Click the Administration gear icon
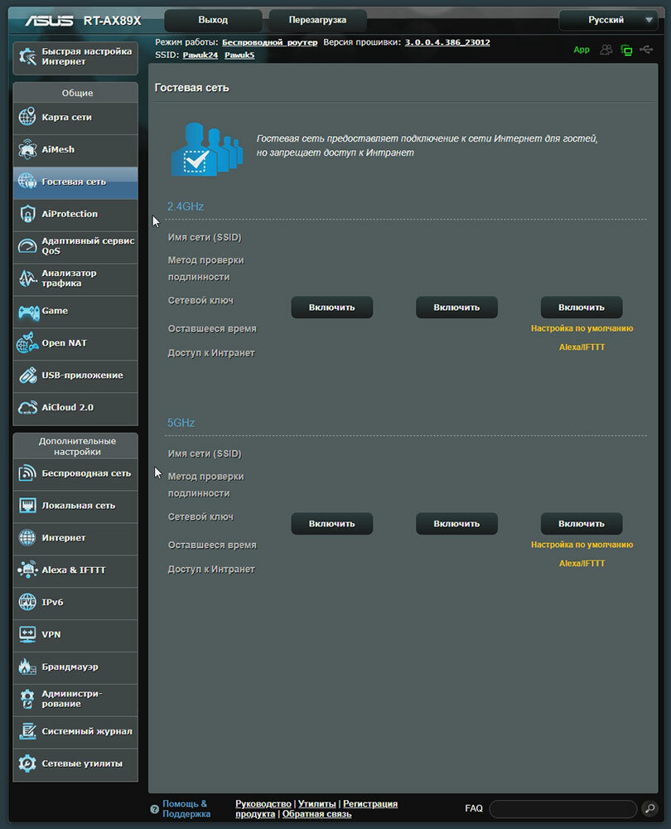 27,698
